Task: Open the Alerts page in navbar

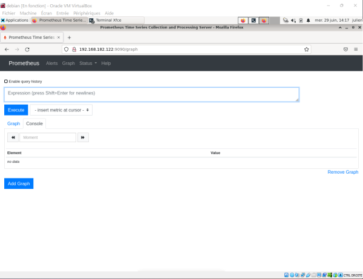Action: point(51,63)
